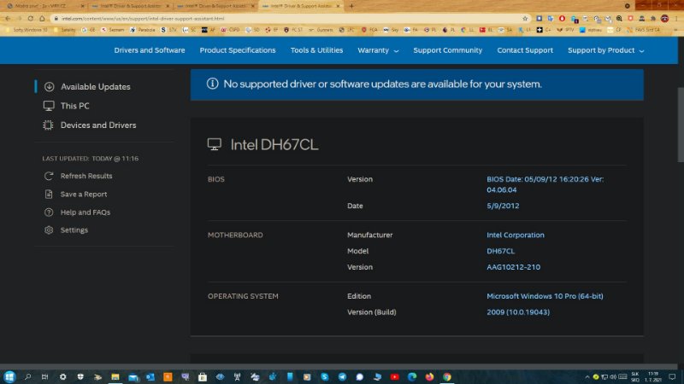Image resolution: width=684 pixels, height=384 pixels.
Task: Expand Support by Product dropdown
Action: pos(605,50)
